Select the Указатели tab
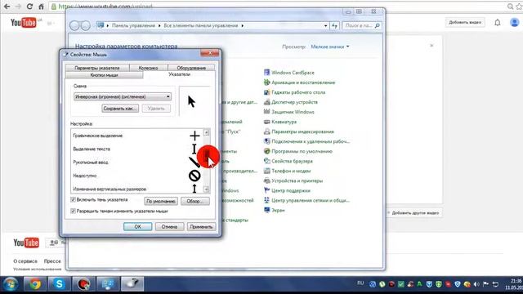Screen dimensions: 523x294 (x=179, y=74)
